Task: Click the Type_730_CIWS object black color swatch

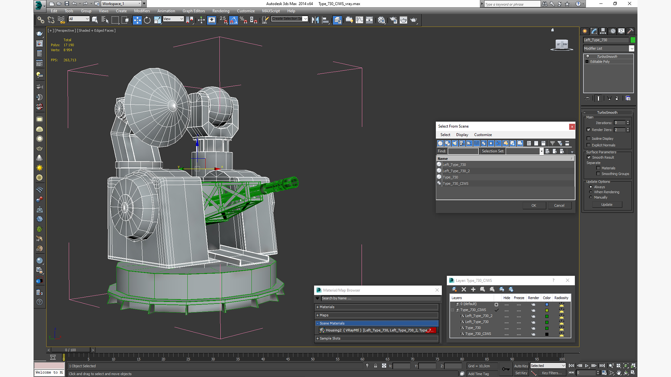Action: click(547, 334)
